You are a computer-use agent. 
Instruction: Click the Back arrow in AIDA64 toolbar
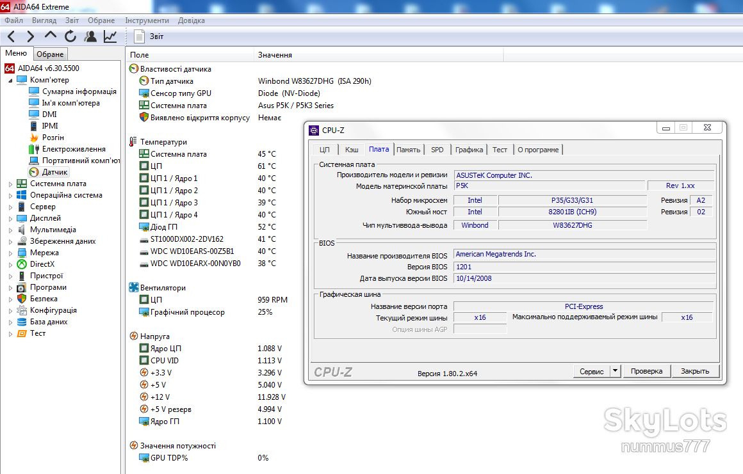[x=12, y=36]
